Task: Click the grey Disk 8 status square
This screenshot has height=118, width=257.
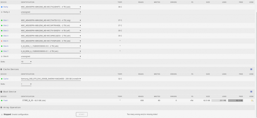Action: [x=2, y=56]
